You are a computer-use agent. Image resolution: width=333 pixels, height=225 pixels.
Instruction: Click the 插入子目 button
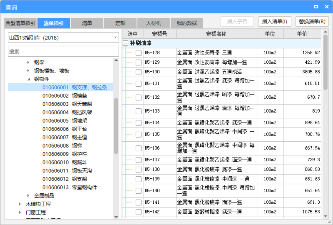[237, 22]
